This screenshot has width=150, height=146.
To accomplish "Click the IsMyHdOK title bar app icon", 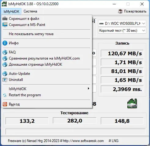I will 4,4.
